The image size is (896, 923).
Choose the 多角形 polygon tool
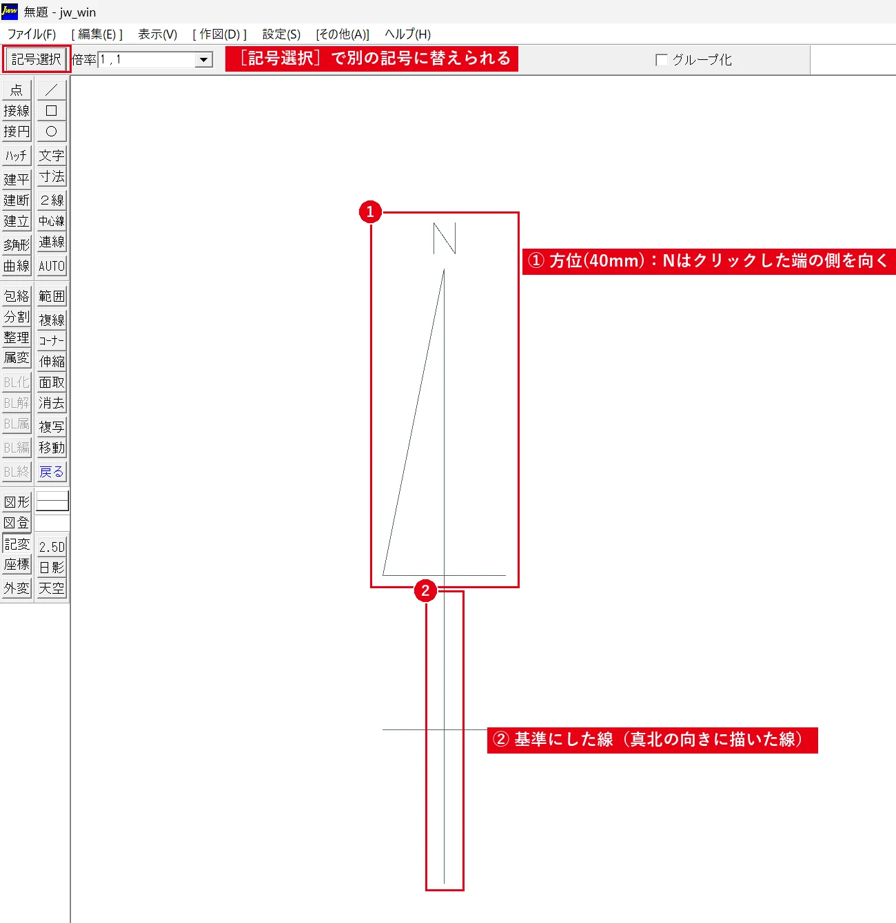[17, 245]
